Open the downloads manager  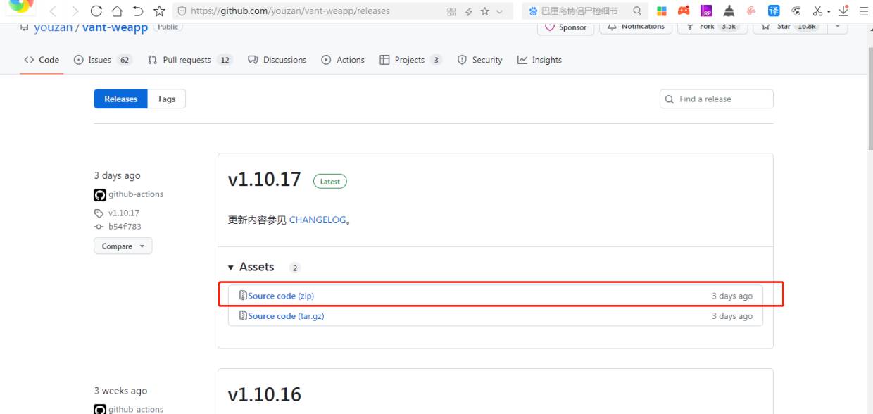pos(842,11)
